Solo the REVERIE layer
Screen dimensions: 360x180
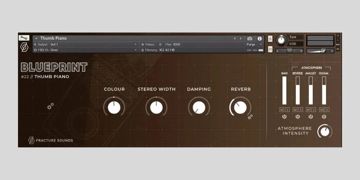point(300,110)
